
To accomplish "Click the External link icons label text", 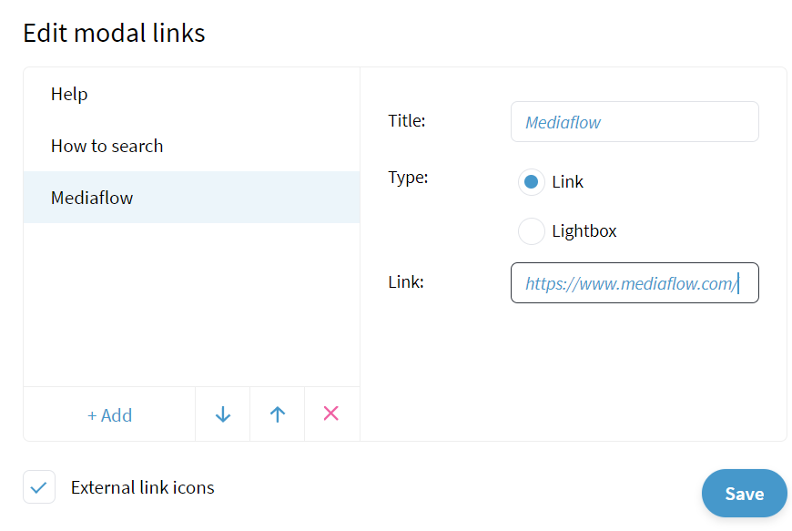I will [x=142, y=487].
